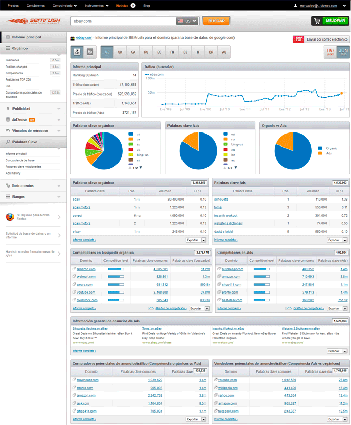Toggle the 'ru' series in Ads pie legend
This screenshot has height=425, width=351.
pos(229,139)
